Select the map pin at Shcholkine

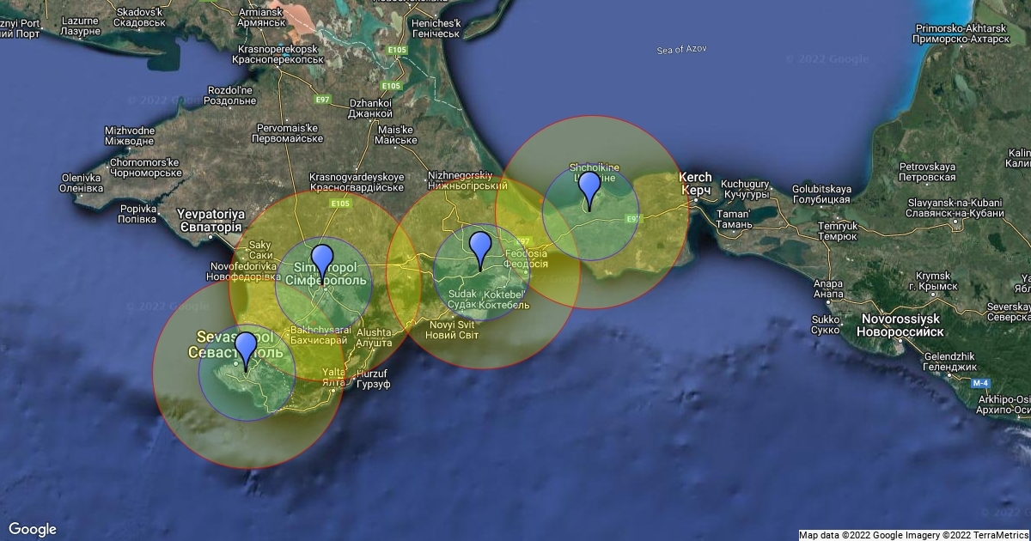coord(589,187)
